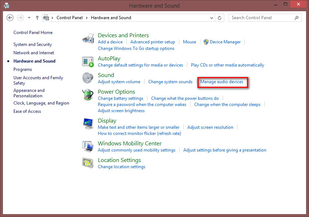This screenshot has height=217, width=309.
Task: Open the Devices and Printers heading
Action: (124, 35)
